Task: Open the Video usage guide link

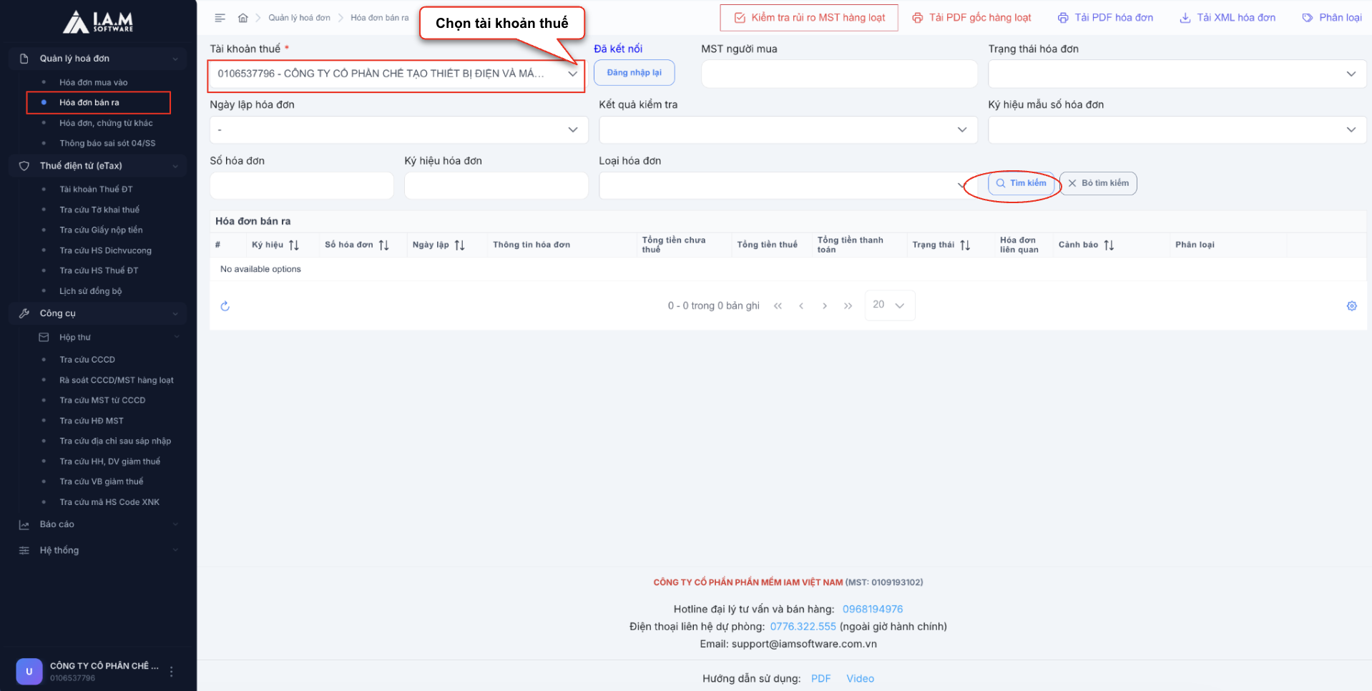Action: pyautogui.click(x=860, y=679)
